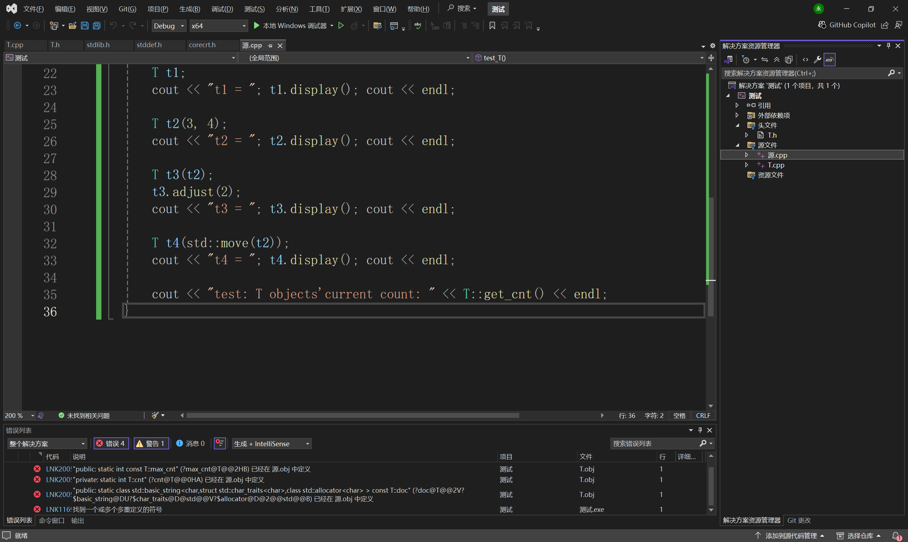Click the Open File toolbar icon
The width and height of the screenshot is (908, 542).
tap(72, 26)
